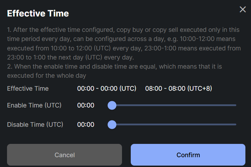Close the Effective Time dialog
This screenshot has height=167, width=251.
pos(243,9)
